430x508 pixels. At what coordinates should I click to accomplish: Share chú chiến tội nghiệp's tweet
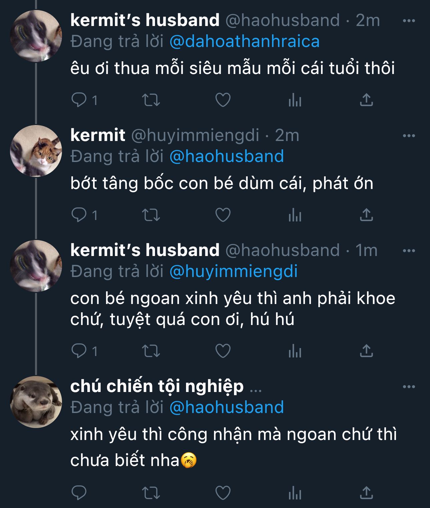pyautogui.click(x=366, y=493)
